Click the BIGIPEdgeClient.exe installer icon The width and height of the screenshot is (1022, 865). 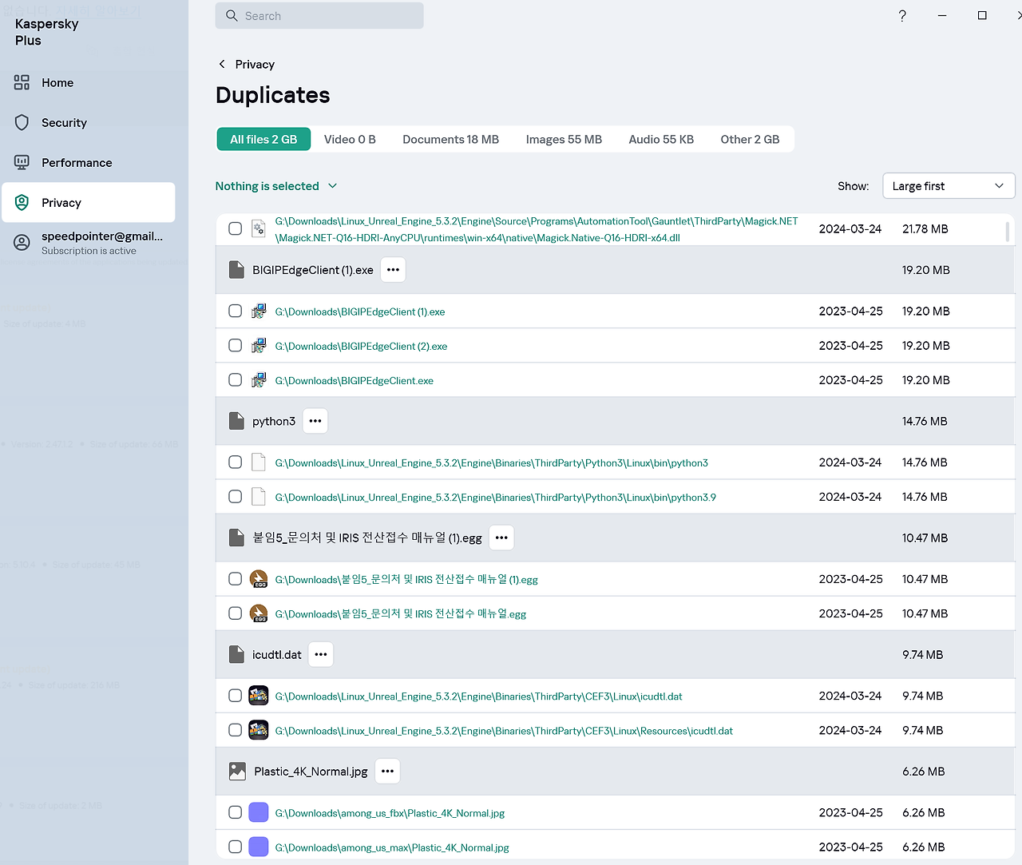tap(259, 380)
